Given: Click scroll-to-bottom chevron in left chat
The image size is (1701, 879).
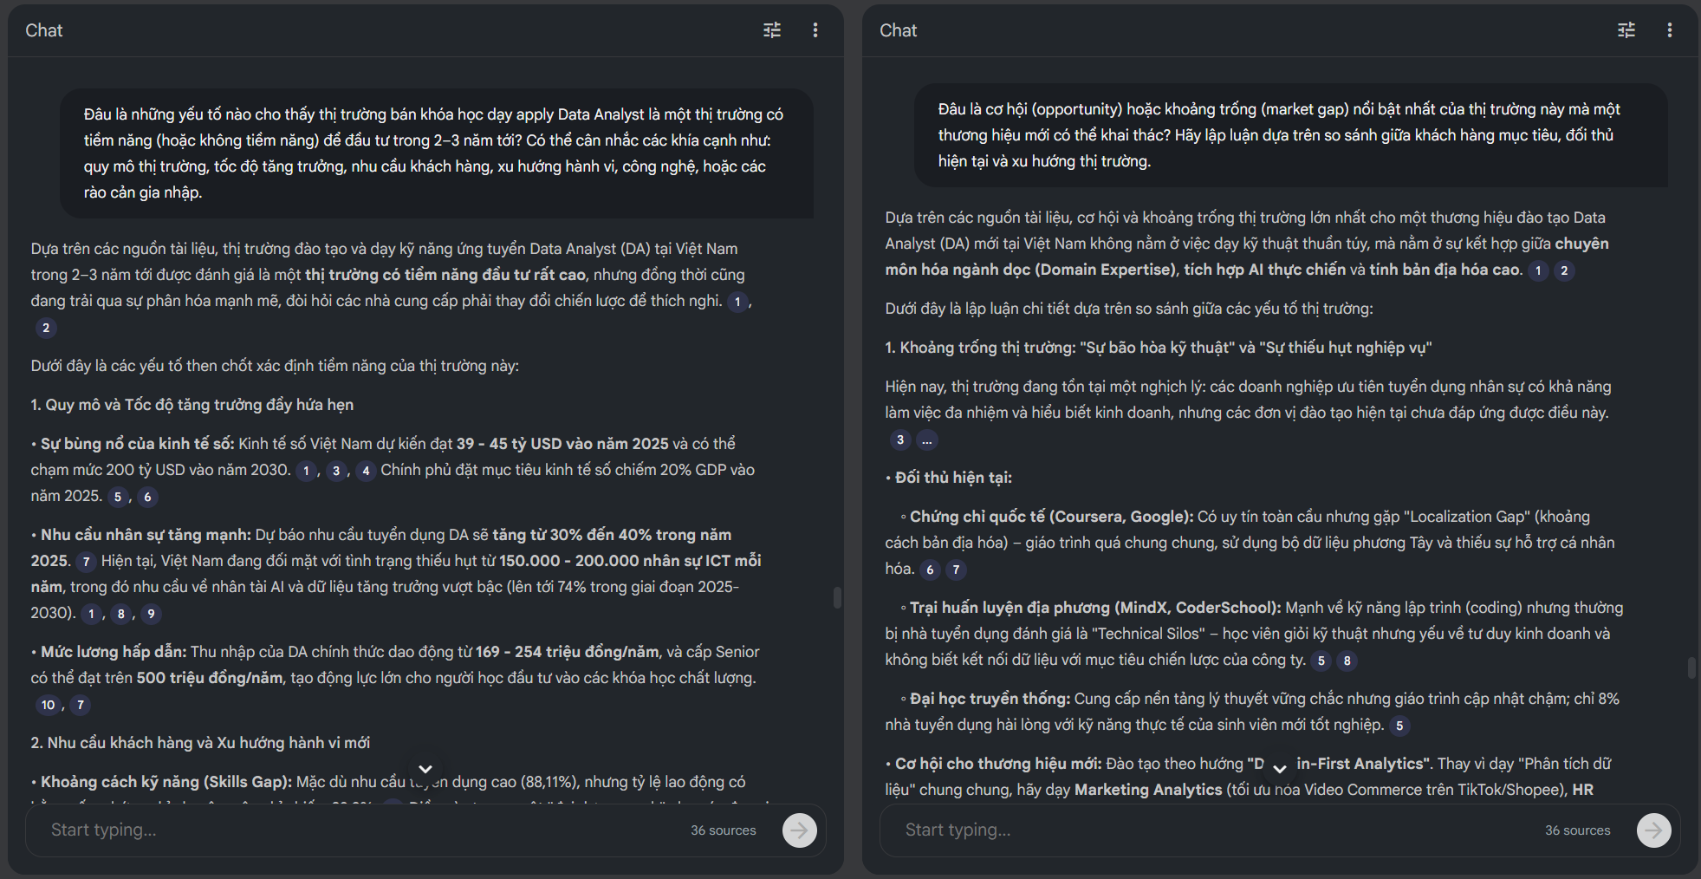Looking at the screenshot, I should coord(425,769).
